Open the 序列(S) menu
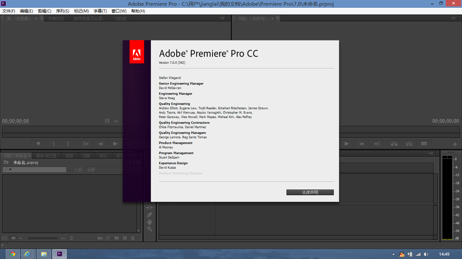Viewport: 462px width, 259px height. coord(63,11)
